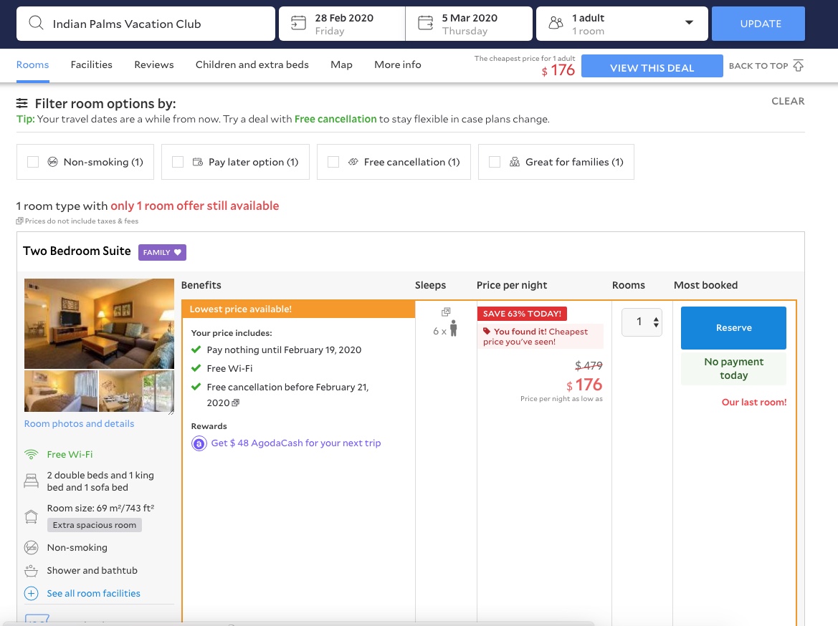Click the filter options hamburger icon

[x=22, y=103]
